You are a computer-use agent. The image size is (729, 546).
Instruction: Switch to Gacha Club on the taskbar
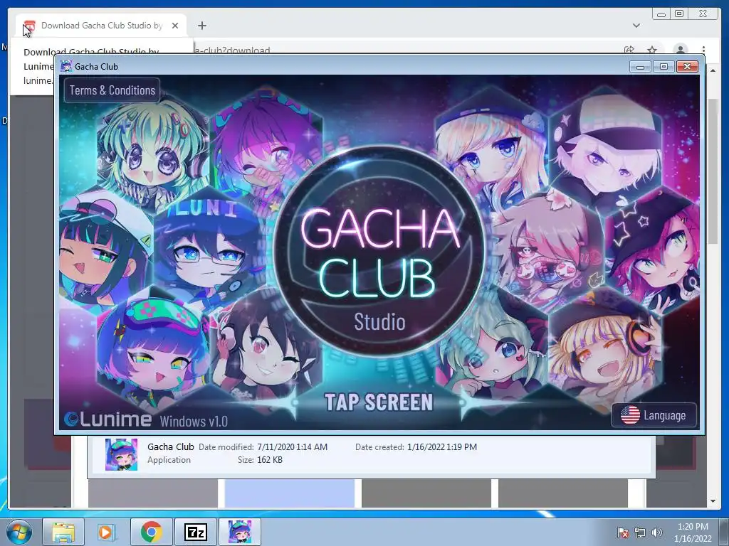240,532
